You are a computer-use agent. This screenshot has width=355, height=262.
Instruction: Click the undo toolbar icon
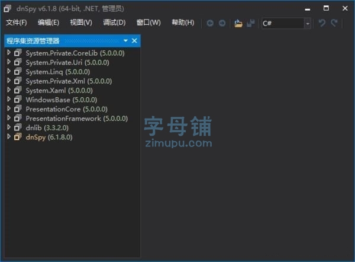[x=322, y=23]
